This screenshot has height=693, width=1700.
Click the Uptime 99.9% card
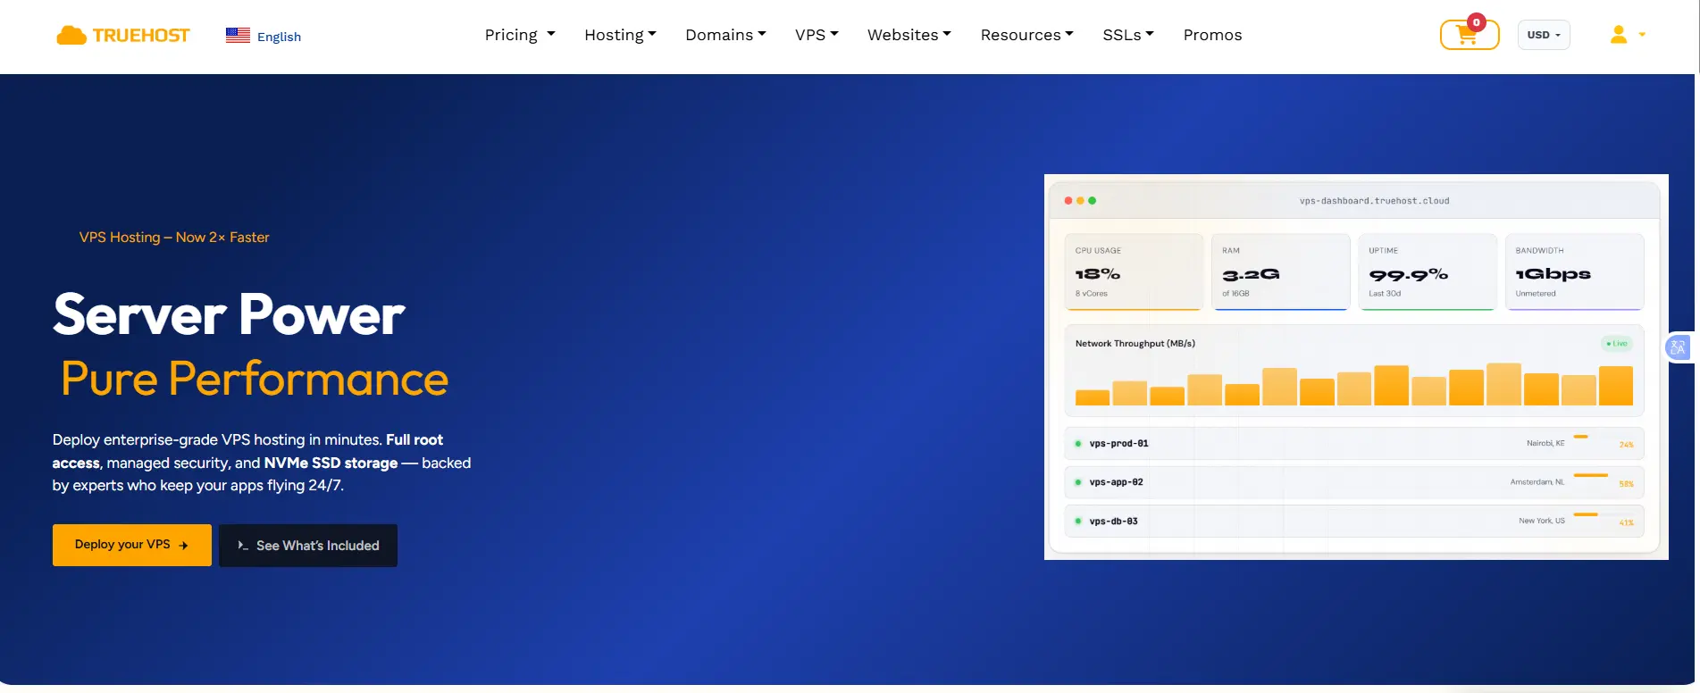[x=1427, y=272]
